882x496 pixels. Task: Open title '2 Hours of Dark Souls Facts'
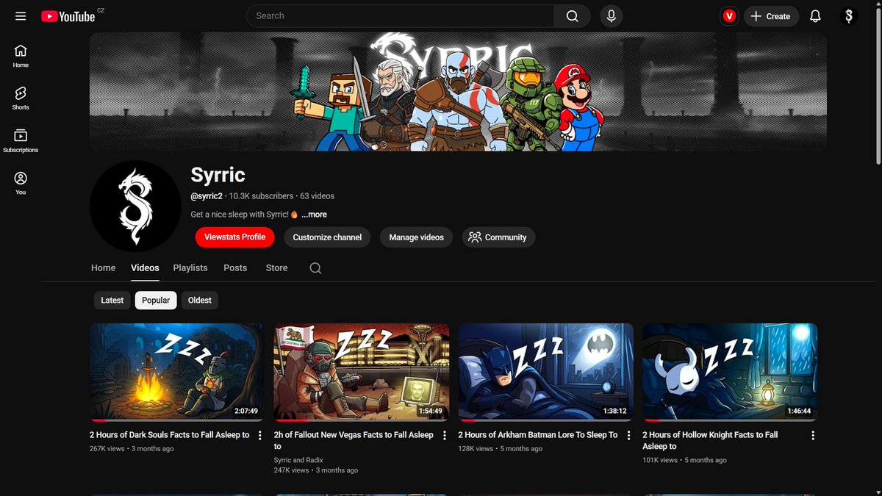click(x=170, y=435)
